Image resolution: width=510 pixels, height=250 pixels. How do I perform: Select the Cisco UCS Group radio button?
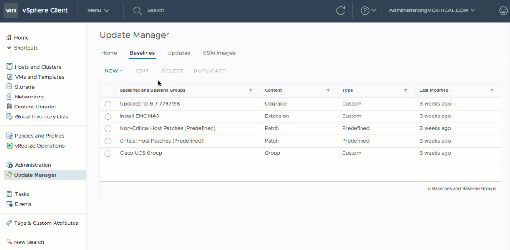(x=108, y=153)
